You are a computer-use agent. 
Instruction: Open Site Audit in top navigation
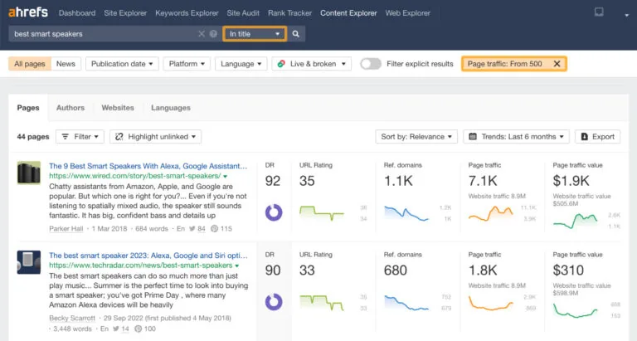tap(243, 13)
